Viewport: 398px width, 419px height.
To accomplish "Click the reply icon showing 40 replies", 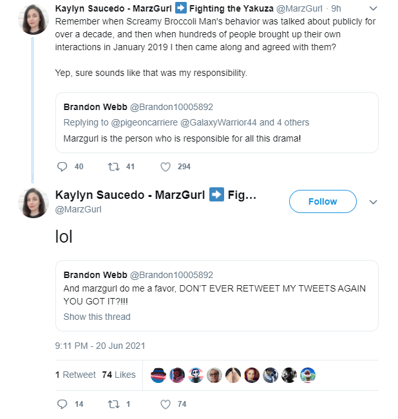I will (x=62, y=167).
